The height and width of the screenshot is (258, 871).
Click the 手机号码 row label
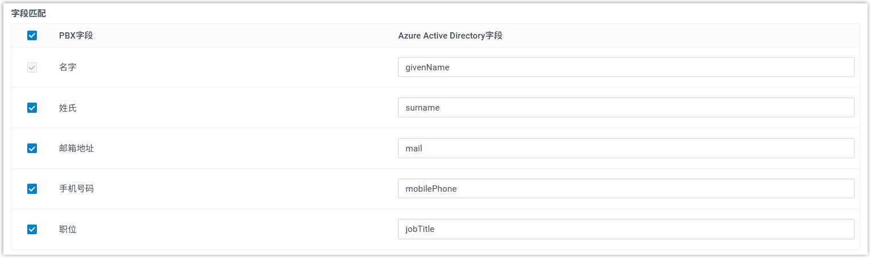coord(76,189)
